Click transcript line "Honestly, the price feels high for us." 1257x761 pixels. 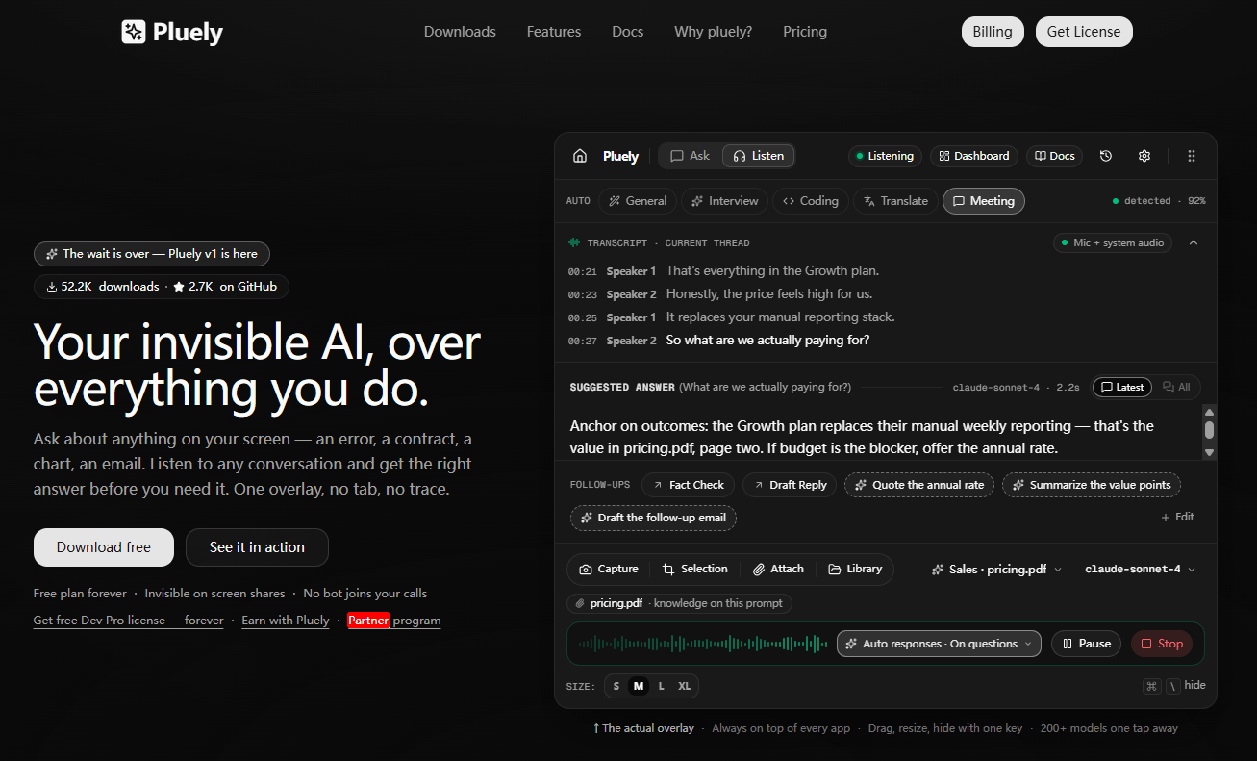pyautogui.click(x=769, y=294)
